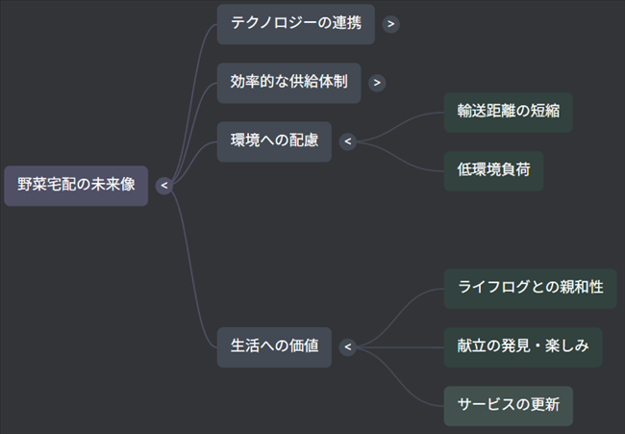Image resolution: width=625 pixels, height=434 pixels.
Task: Click the 輸送距離の短縮 leaf node
Action: tap(509, 113)
